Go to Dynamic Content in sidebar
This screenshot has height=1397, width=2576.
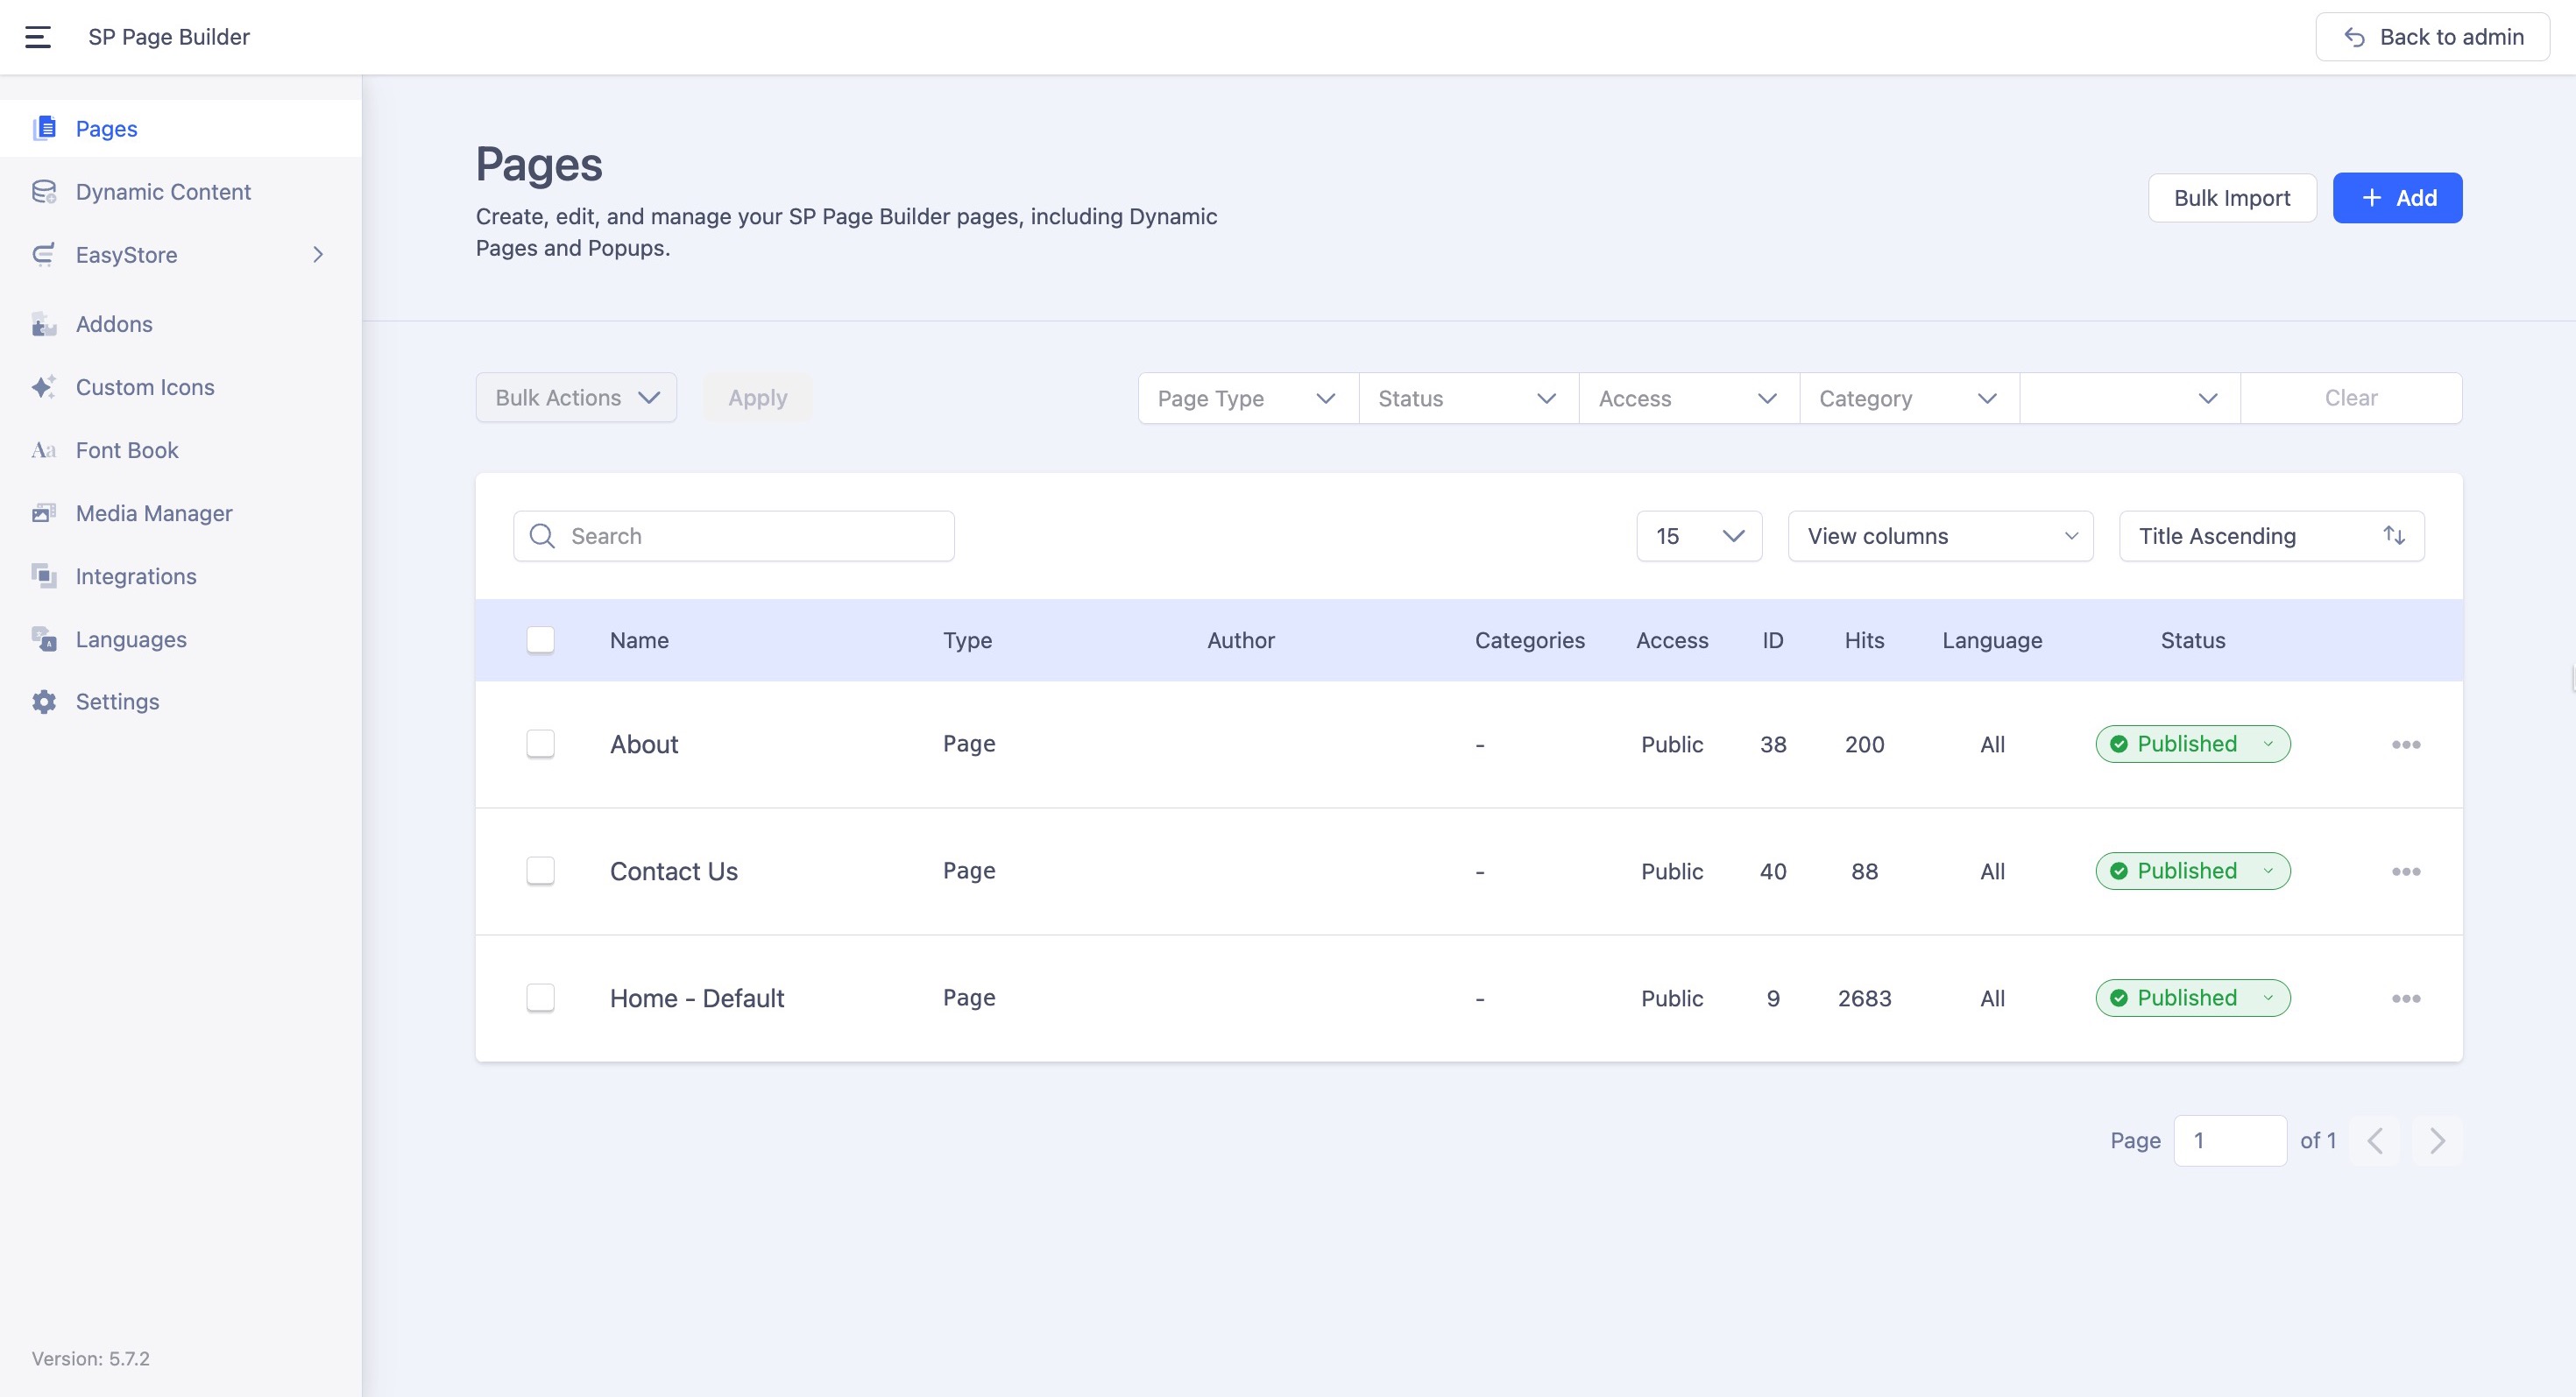(x=163, y=192)
